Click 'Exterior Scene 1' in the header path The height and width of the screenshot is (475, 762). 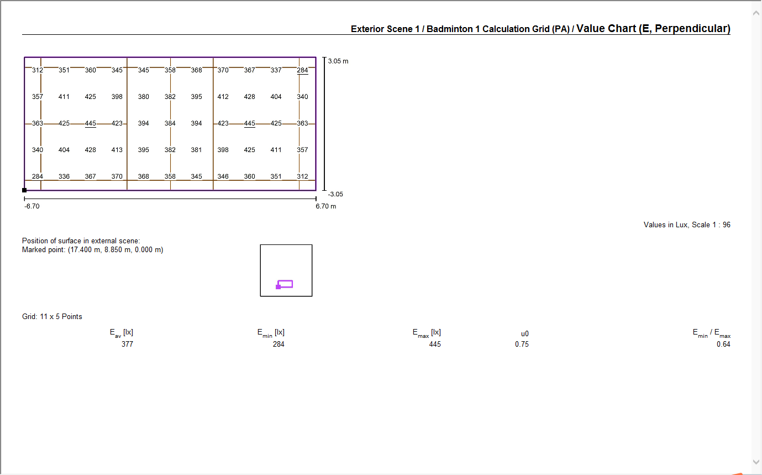coord(385,29)
